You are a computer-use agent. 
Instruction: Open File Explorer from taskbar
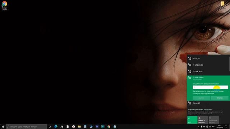click(79, 126)
